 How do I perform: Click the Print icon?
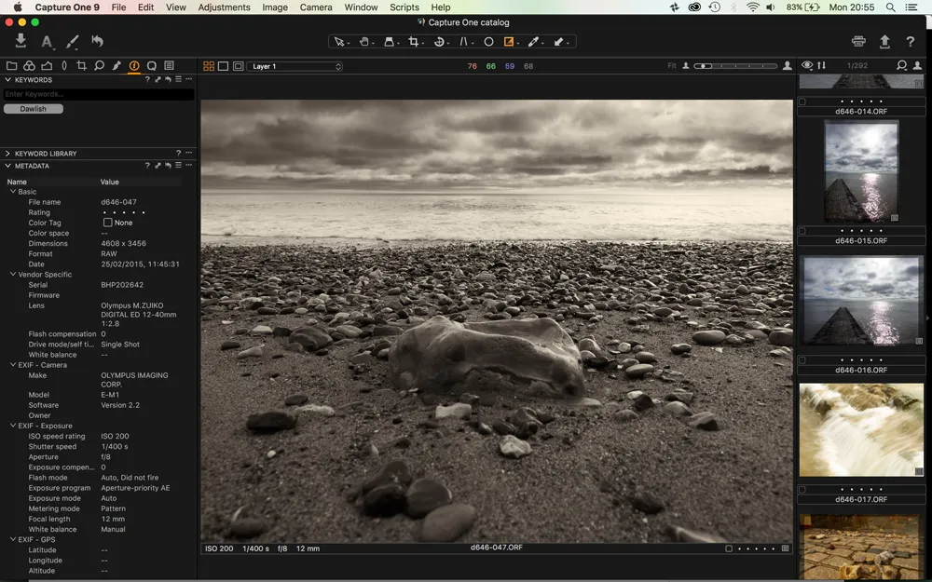pos(858,42)
